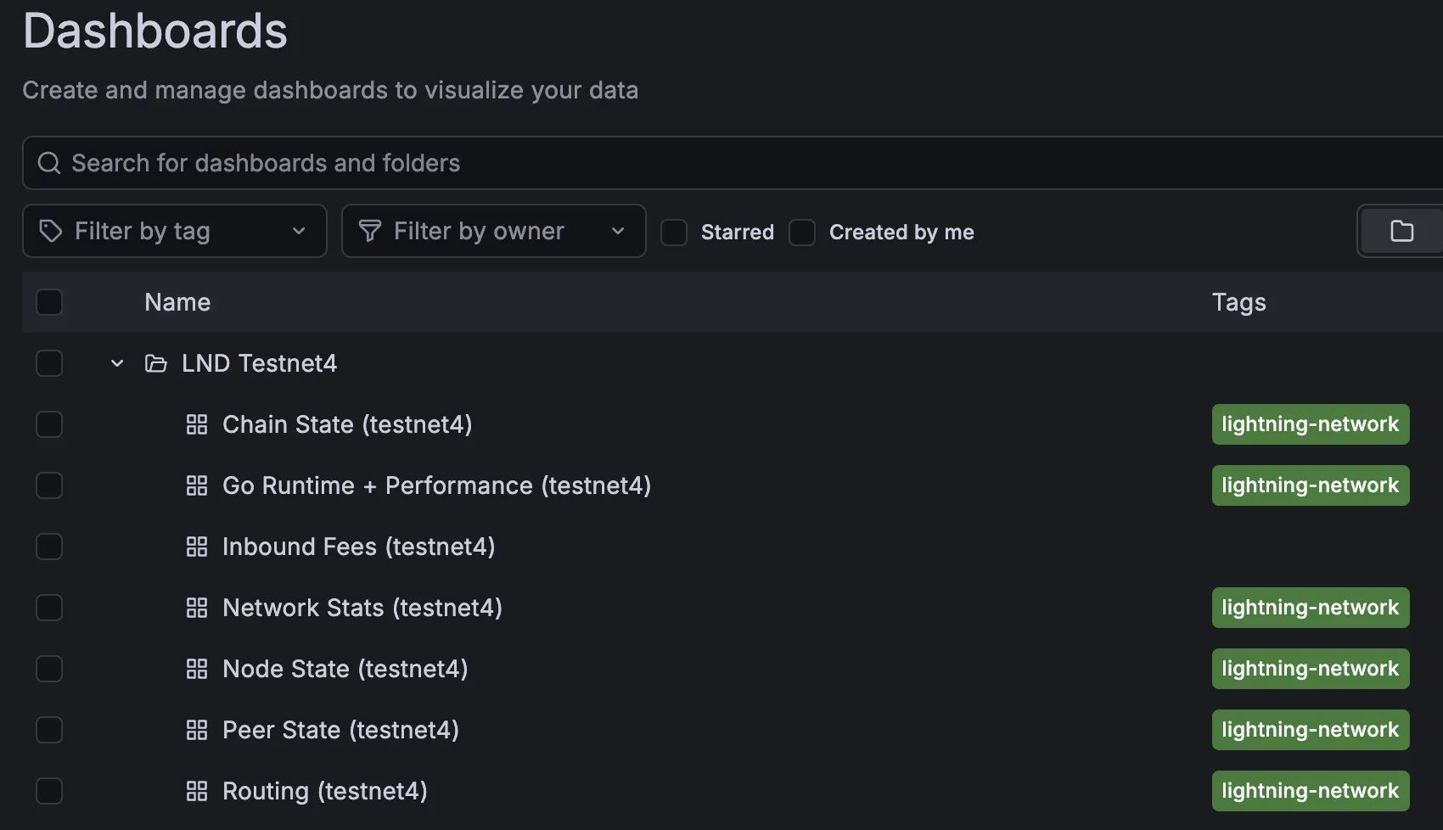Image resolution: width=1443 pixels, height=830 pixels.
Task: Click dashboard icon beside Go Runtime + Performance
Action: pyautogui.click(x=197, y=485)
